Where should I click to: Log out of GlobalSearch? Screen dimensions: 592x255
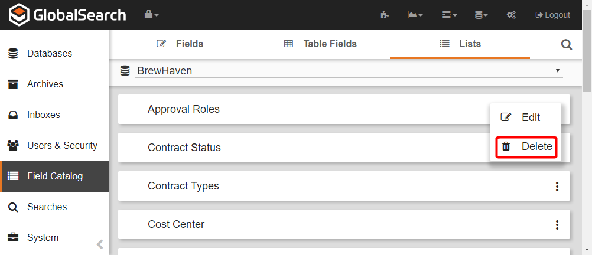pos(552,15)
